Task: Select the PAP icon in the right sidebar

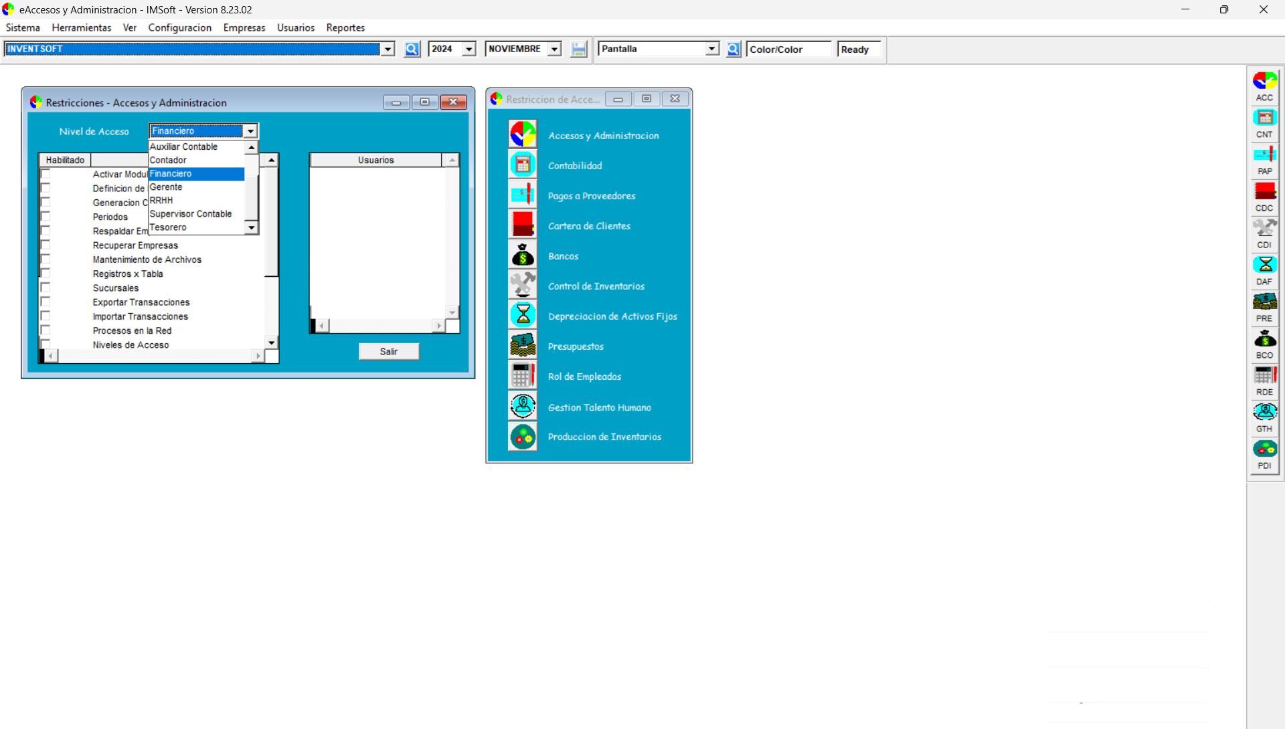Action: [x=1264, y=154]
